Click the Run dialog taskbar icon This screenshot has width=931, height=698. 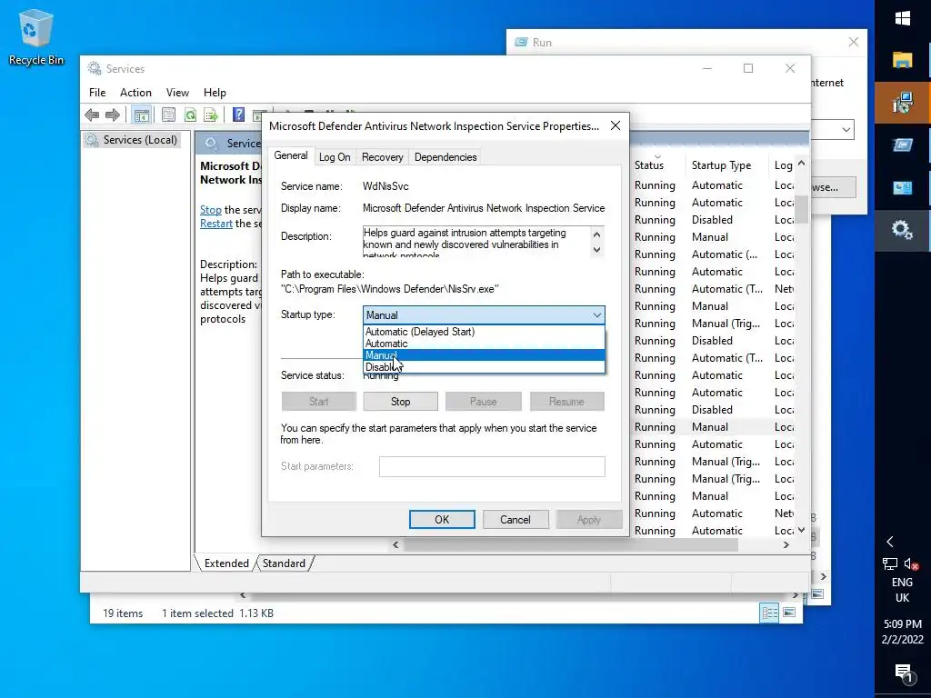pyautogui.click(x=903, y=145)
